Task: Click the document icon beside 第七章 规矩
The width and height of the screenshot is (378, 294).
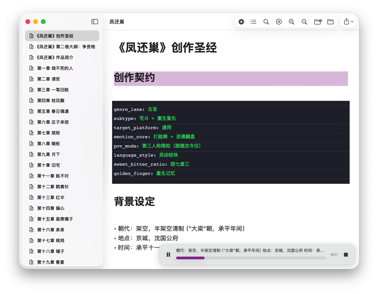Action: click(31, 133)
